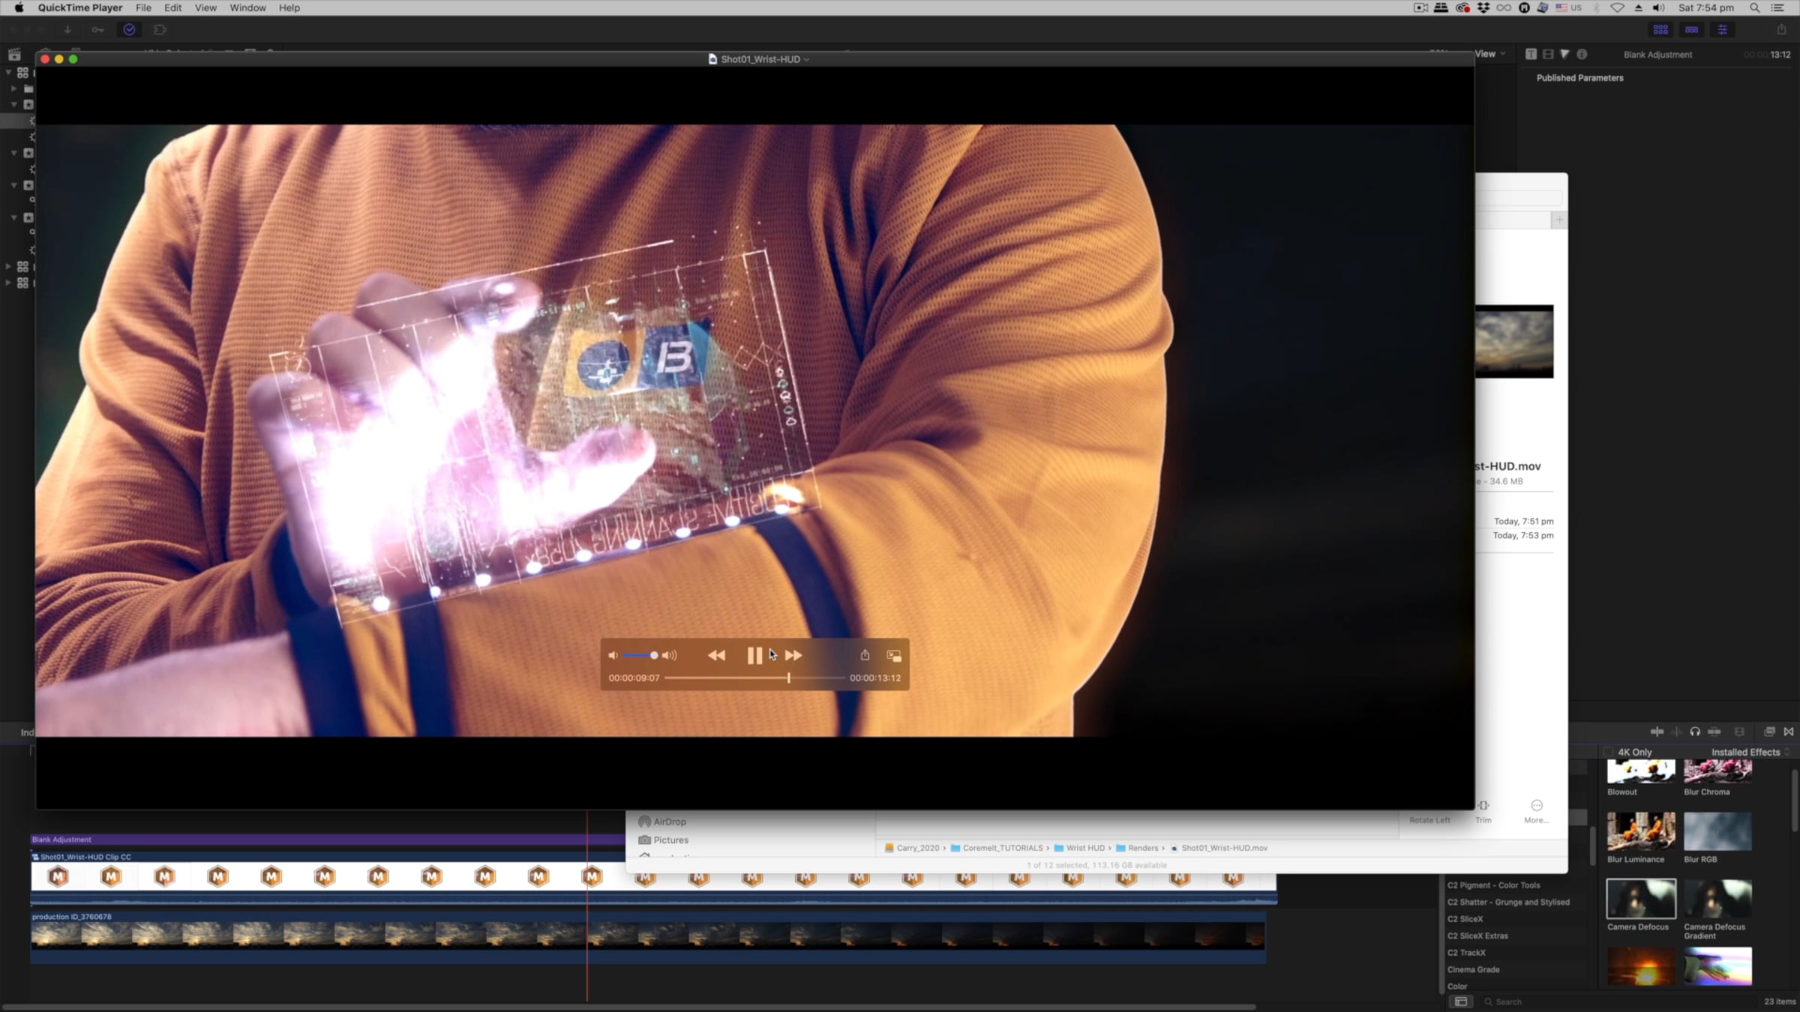Viewport: 1800px width, 1012px height.
Task: Open the Apple menu
Action: (x=19, y=7)
